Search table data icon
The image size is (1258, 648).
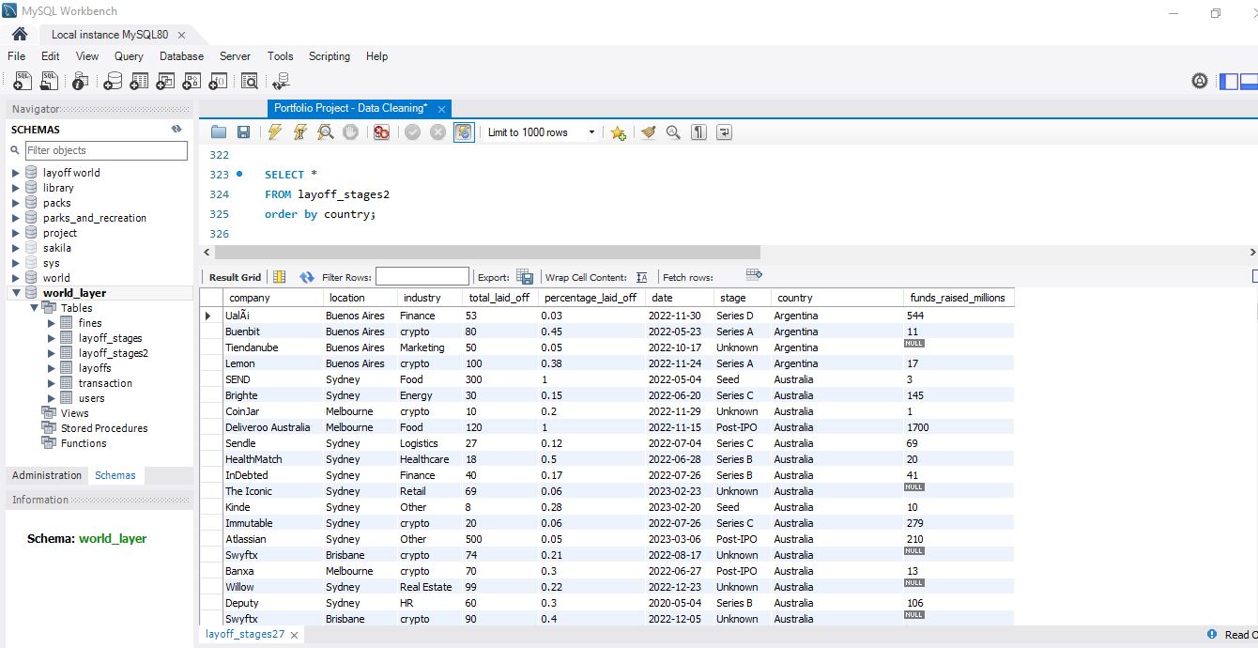coord(249,82)
